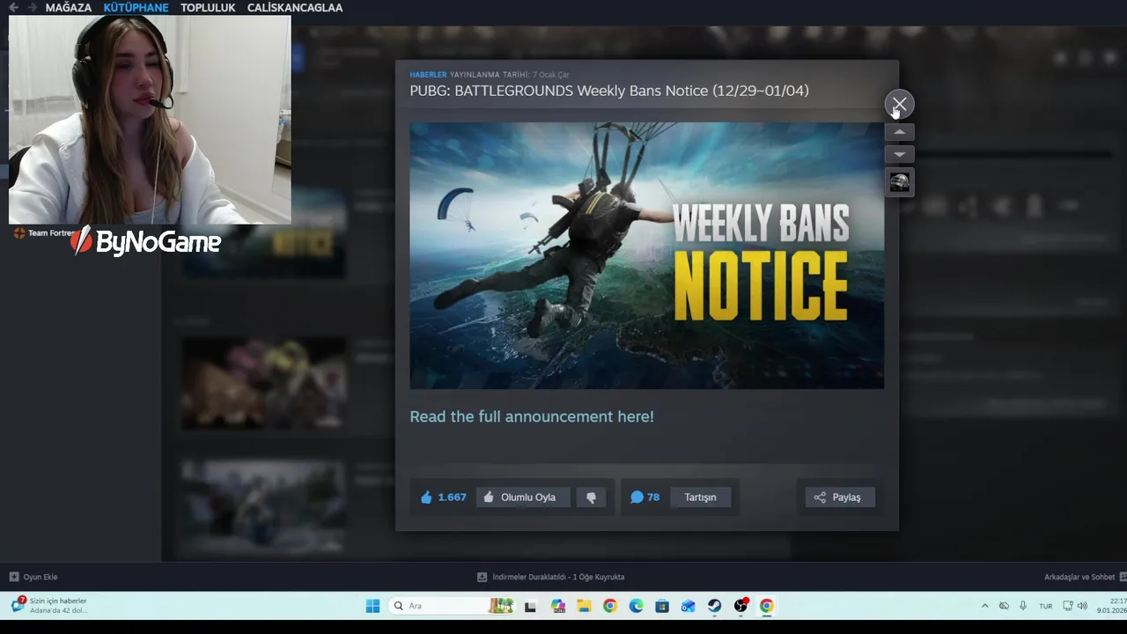This screenshot has width=1127, height=634.
Task: Click the microphone tray icon
Action: coord(1023,606)
